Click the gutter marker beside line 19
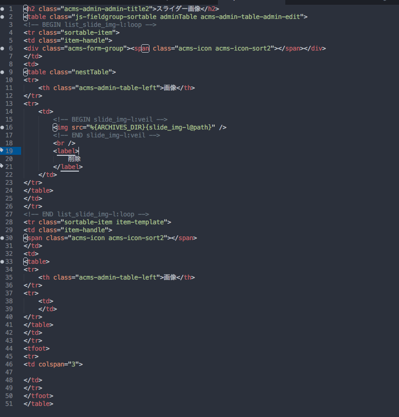This screenshot has width=399, height=417. click(2, 150)
